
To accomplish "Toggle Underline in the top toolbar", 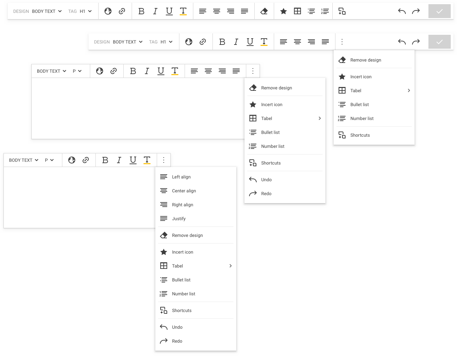I will pyautogui.click(x=169, y=11).
